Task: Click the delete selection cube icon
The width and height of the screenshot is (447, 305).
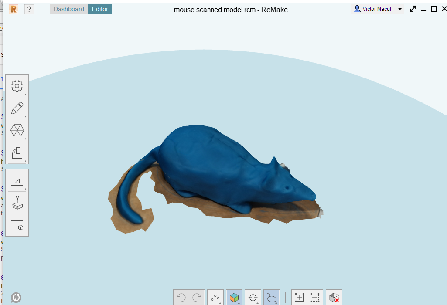Action: click(x=334, y=298)
